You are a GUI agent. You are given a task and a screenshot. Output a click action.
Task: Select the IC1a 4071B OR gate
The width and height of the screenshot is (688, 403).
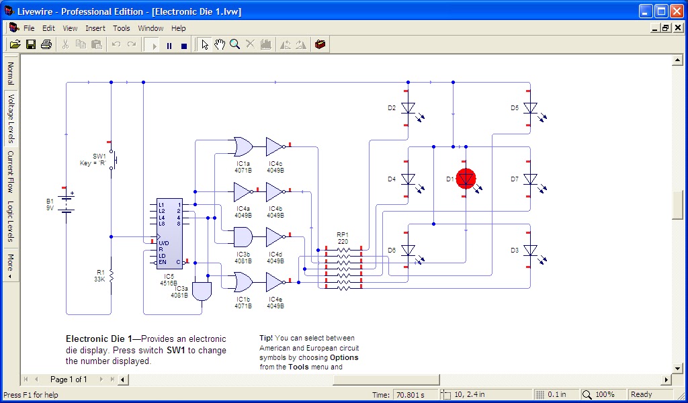tap(243, 147)
